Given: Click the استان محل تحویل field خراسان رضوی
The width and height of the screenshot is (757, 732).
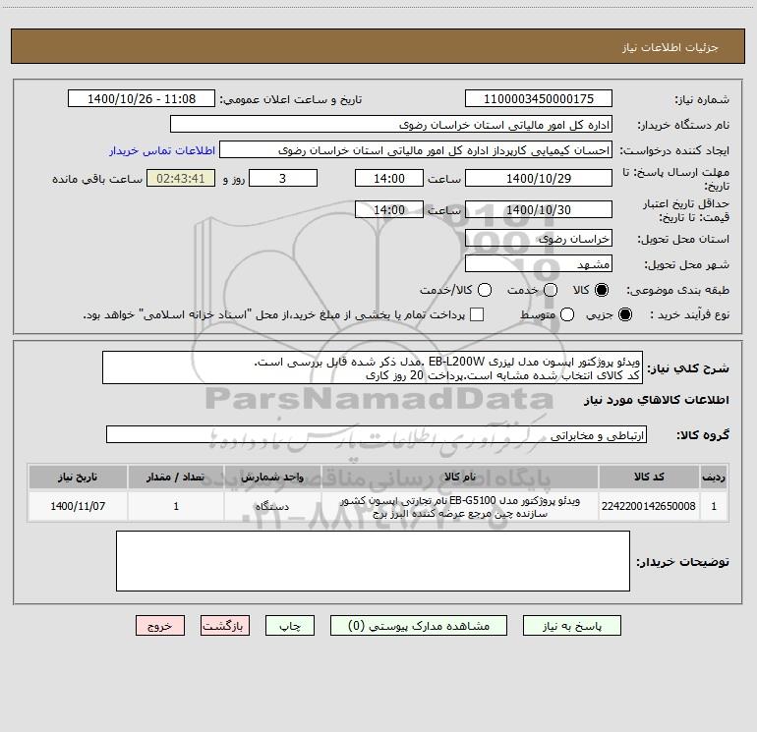Looking at the screenshot, I should (539, 238).
